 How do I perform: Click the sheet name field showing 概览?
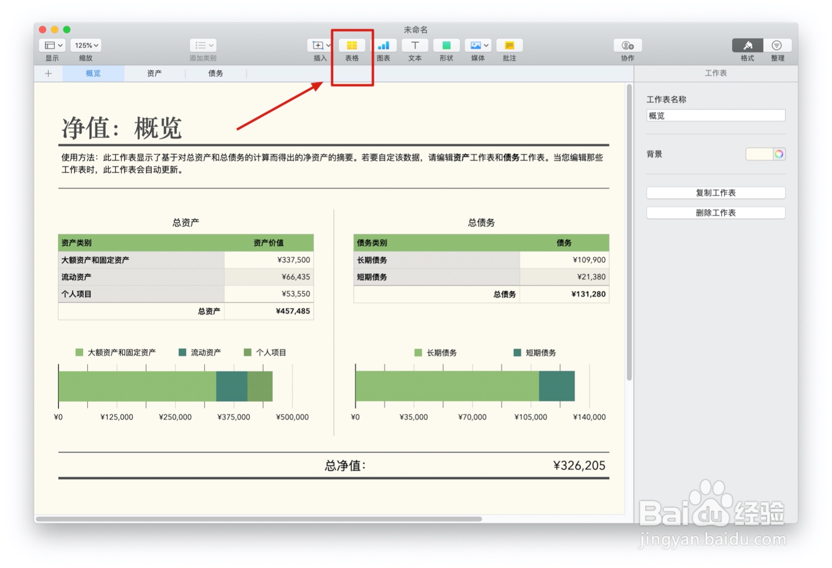716,115
